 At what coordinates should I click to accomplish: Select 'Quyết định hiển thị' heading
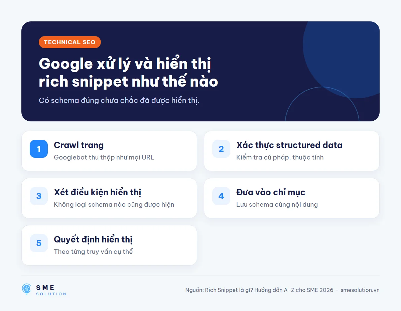[93, 239]
